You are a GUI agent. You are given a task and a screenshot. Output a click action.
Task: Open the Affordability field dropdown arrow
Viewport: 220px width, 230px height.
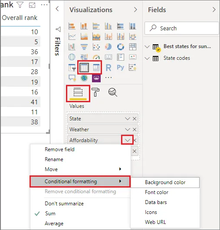(x=128, y=140)
